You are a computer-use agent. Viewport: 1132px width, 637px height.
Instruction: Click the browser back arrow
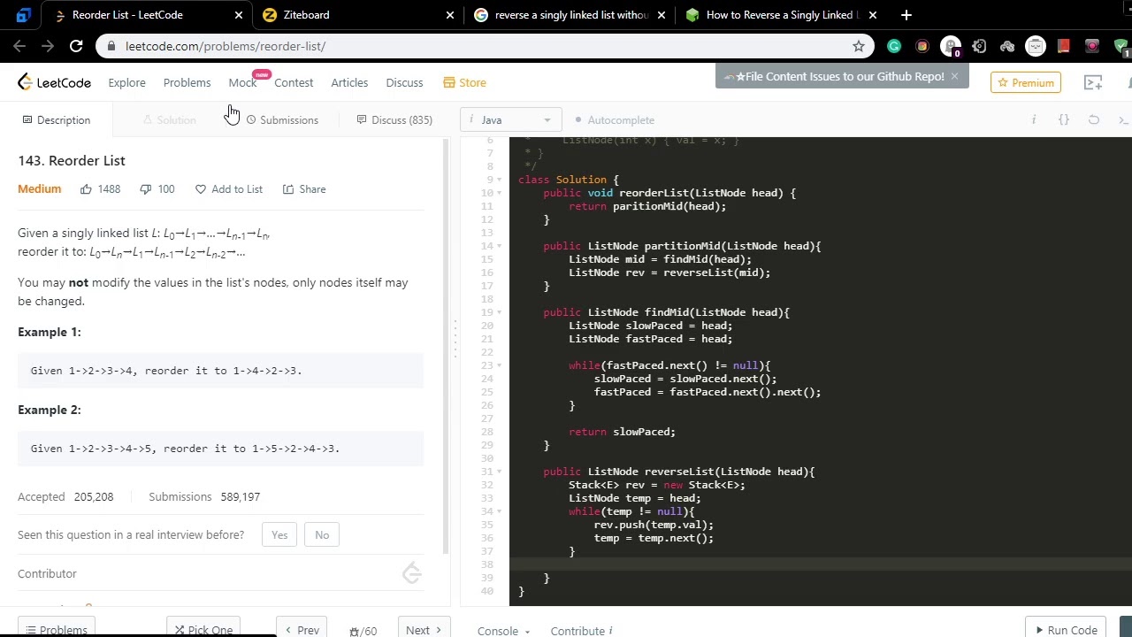pyautogui.click(x=19, y=46)
